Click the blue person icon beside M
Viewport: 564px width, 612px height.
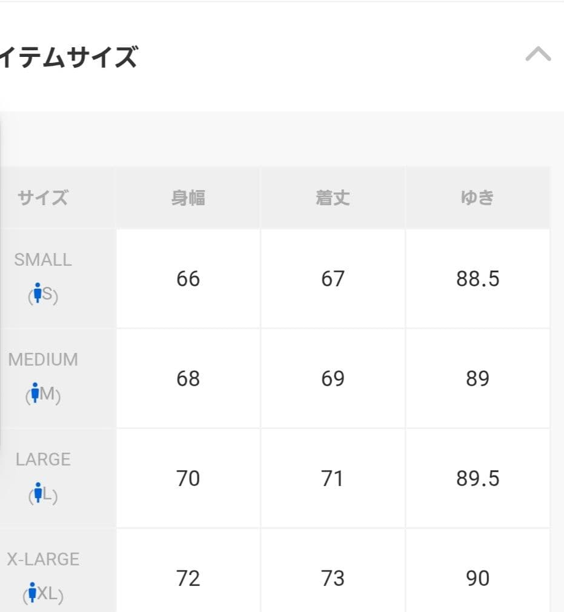click(35, 393)
